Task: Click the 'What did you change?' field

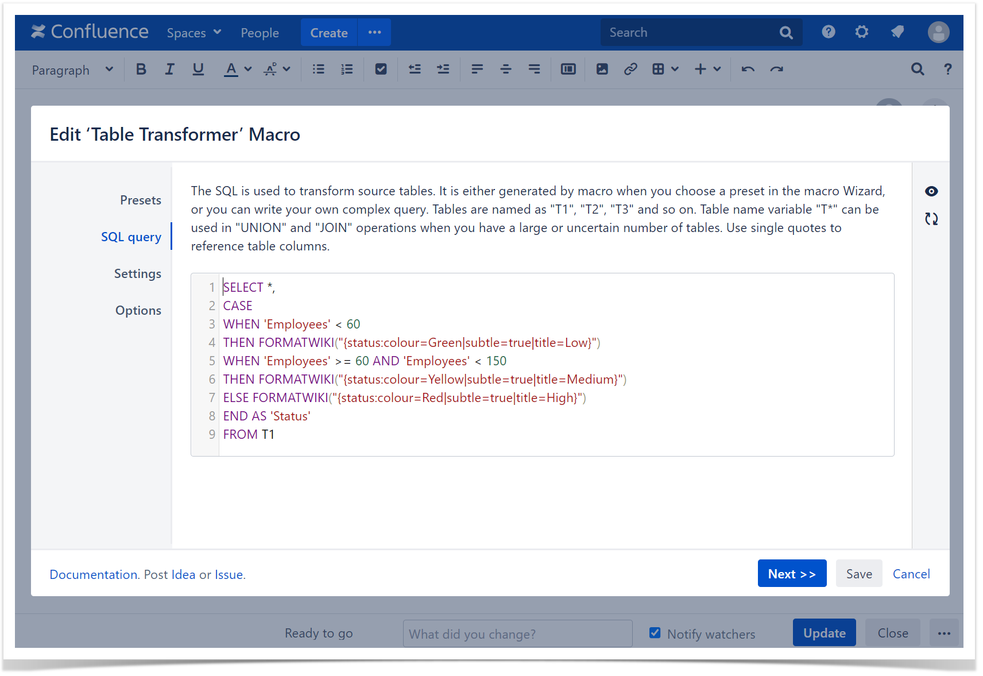Action: pos(517,634)
